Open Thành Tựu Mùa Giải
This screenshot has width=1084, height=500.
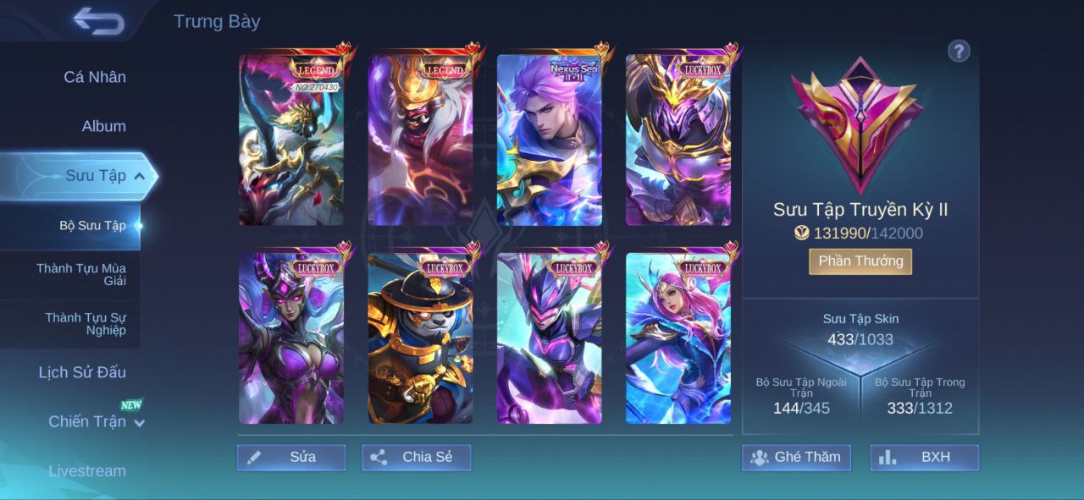click(x=81, y=274)
